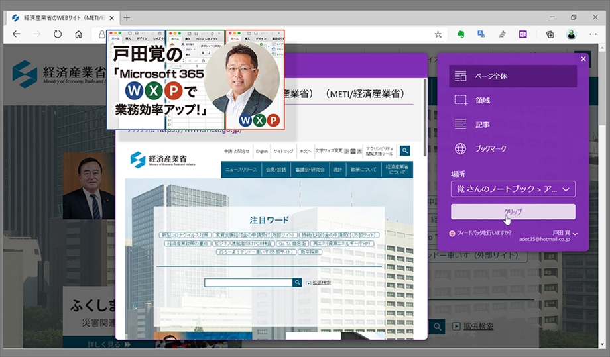Open the OneNote Web Clipper extension icon
The image size is (610, 357).
point(523,34)
